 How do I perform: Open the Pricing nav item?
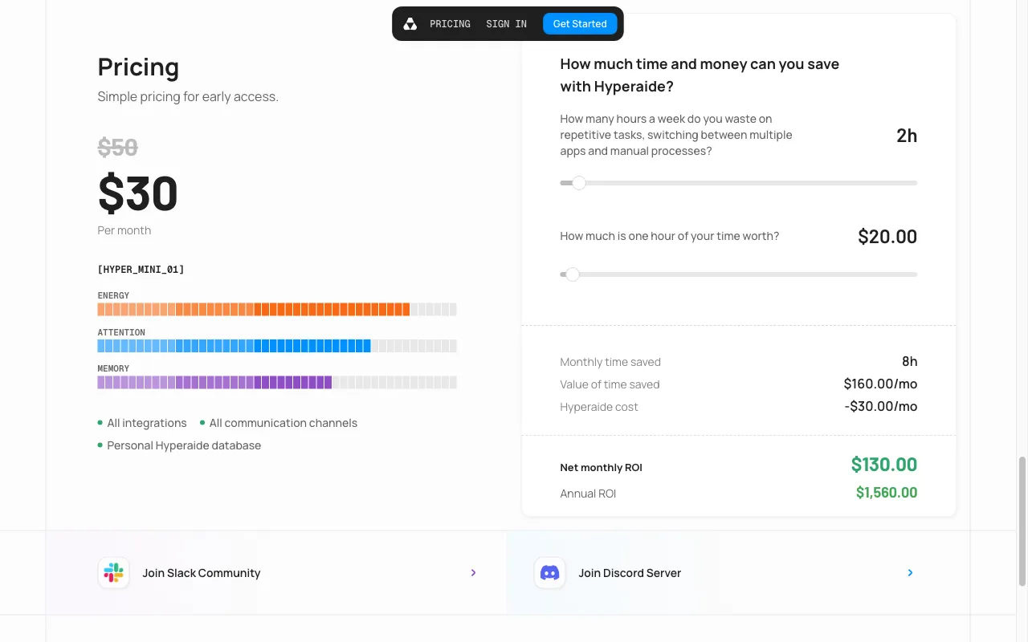[450, 24]
